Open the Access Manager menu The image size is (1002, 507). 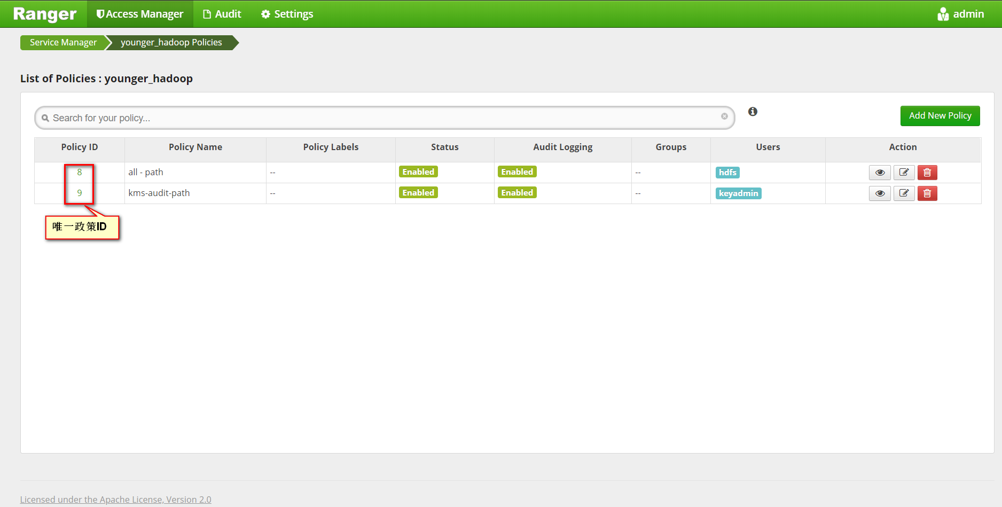[140, 14]
